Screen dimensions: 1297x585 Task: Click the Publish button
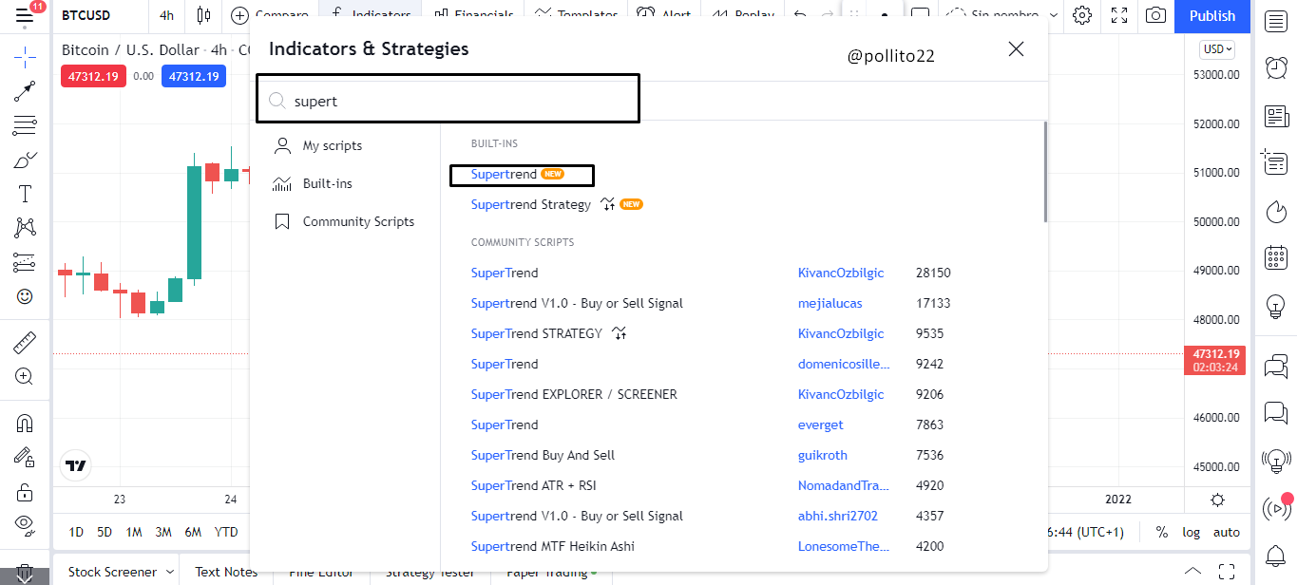tap(1212, 15)
